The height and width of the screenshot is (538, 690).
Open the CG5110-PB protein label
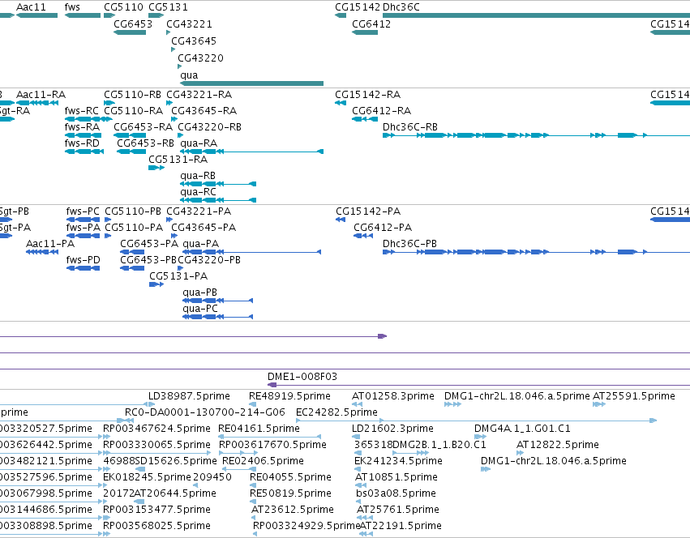pos(133,211)
